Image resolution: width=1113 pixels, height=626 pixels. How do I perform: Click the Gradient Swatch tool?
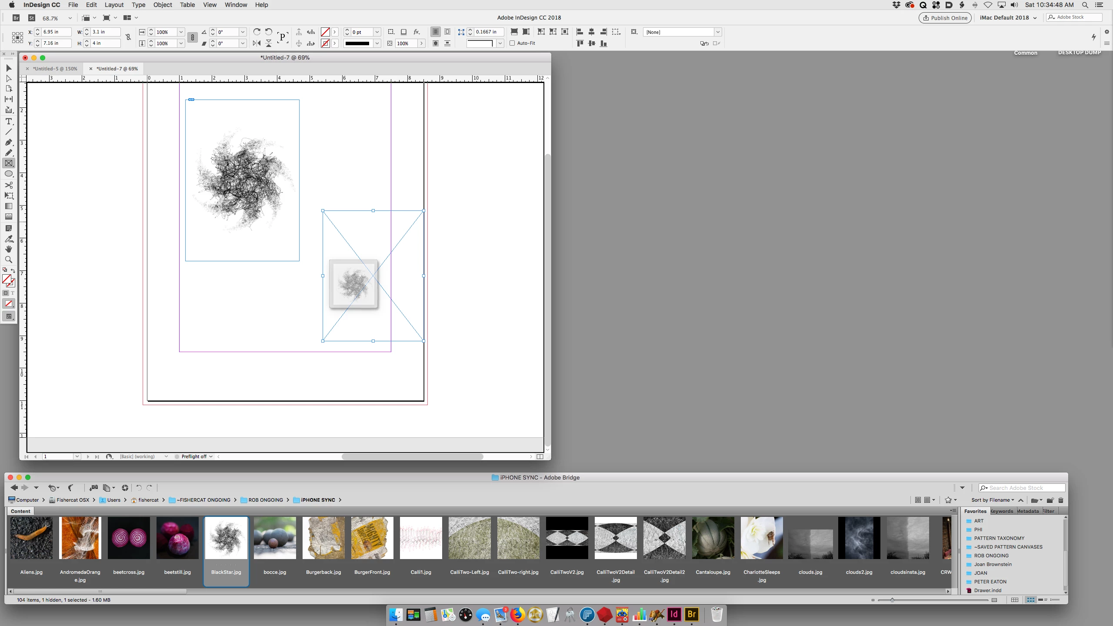[x=9, y=206]
